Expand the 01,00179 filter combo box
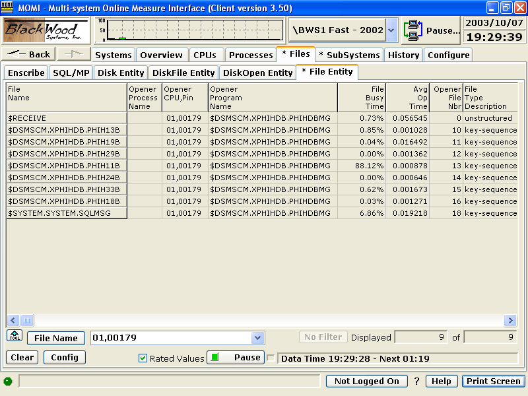Screen dimensions: 528x396 coord(257,338)
